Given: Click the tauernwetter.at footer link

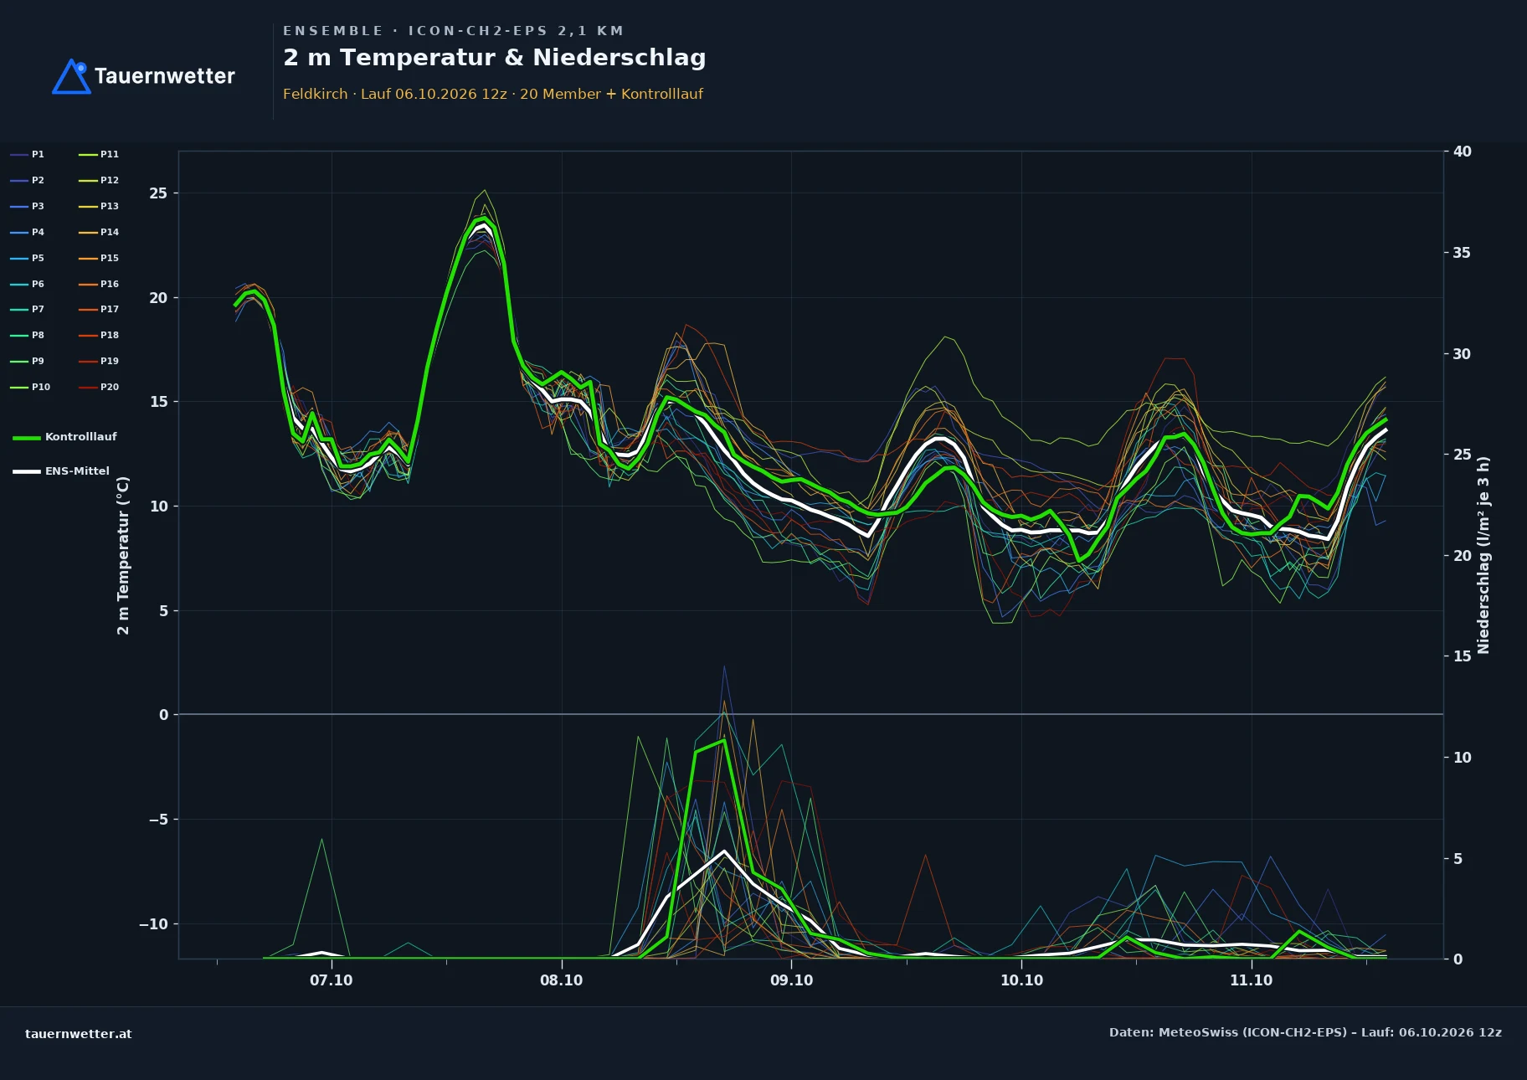Looking at the screenshot, I should [x=79, y=1034].
